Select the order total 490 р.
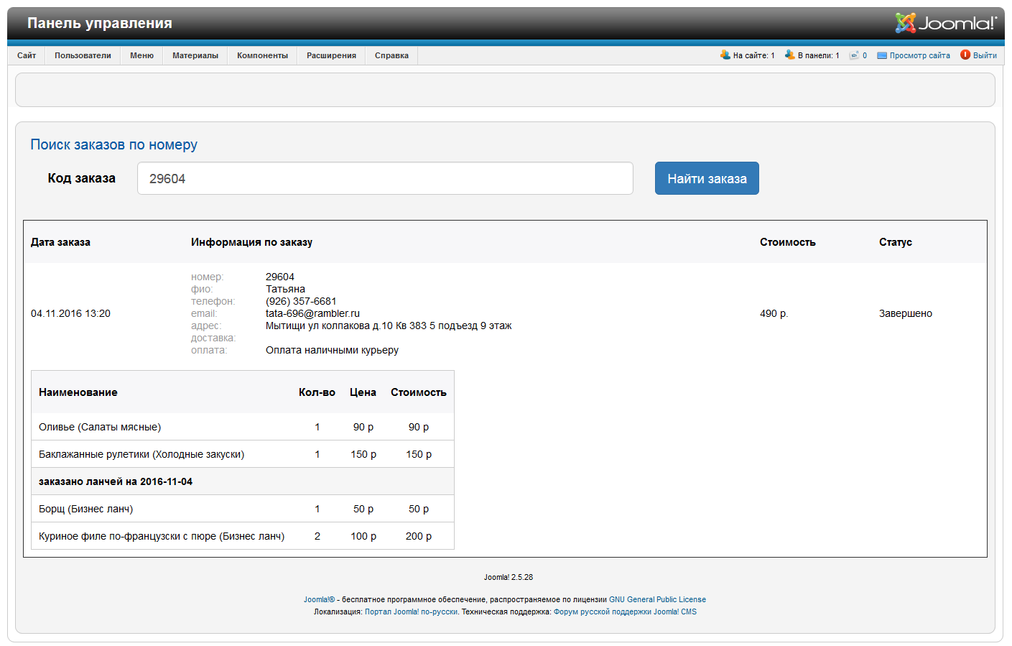Screen dimensions: 1012x646 coord(774,313)
